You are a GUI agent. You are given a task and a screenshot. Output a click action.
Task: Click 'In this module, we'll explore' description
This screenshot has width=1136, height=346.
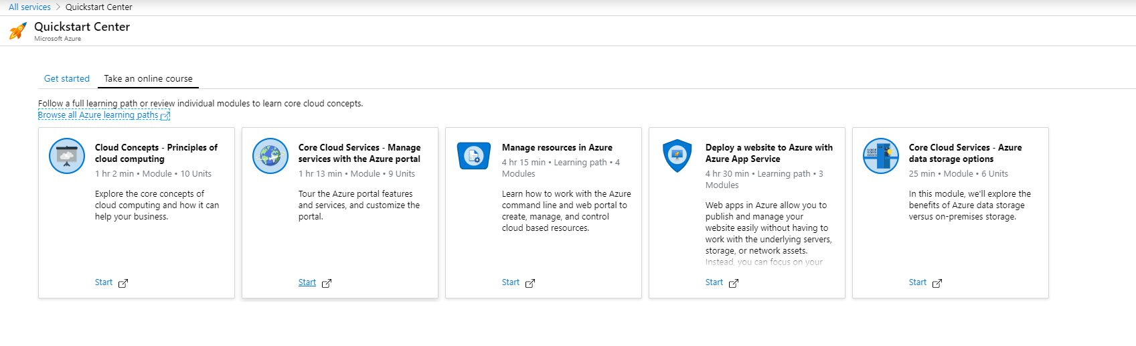[970, 205]
